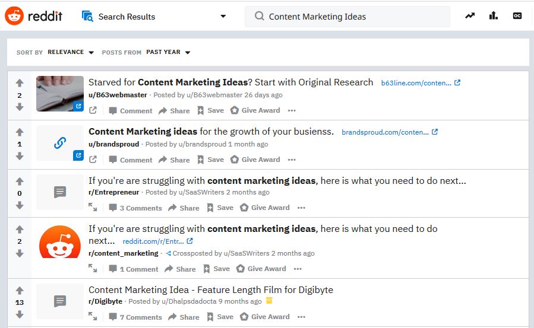Open the Snoo thumbnail of r/content_marketing crosspost
This screenshot has height=328, width=534.
[x=60, y=241]
